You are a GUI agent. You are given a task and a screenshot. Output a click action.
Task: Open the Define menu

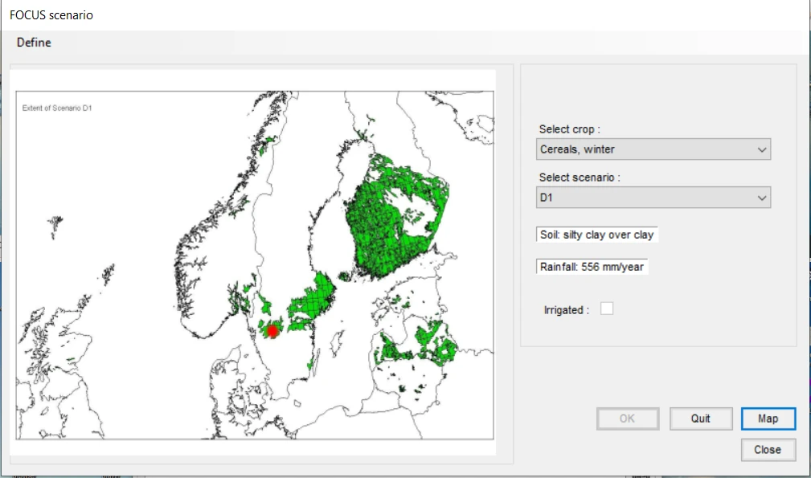[34, 43]
